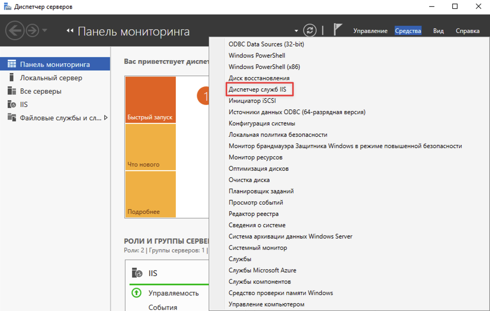Click the refresh icon in header
Screen dimensions: 490x311
(x=310, y=30)
